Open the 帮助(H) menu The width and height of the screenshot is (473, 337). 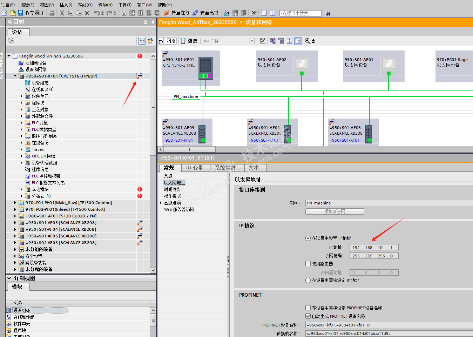point(164,5)
